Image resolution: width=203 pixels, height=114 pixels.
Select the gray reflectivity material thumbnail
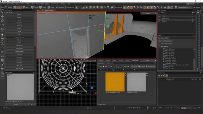pyautogui.click(x=137, y=82)
